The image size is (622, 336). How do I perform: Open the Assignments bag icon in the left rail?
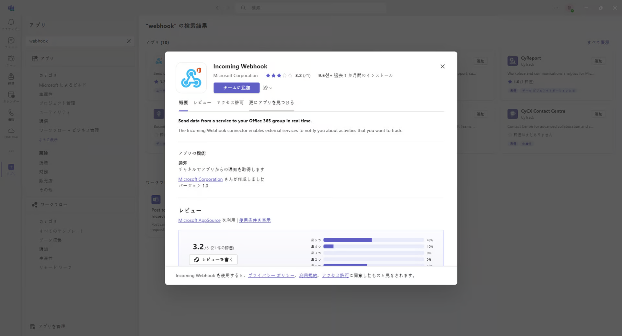click(x=11, y=77)
